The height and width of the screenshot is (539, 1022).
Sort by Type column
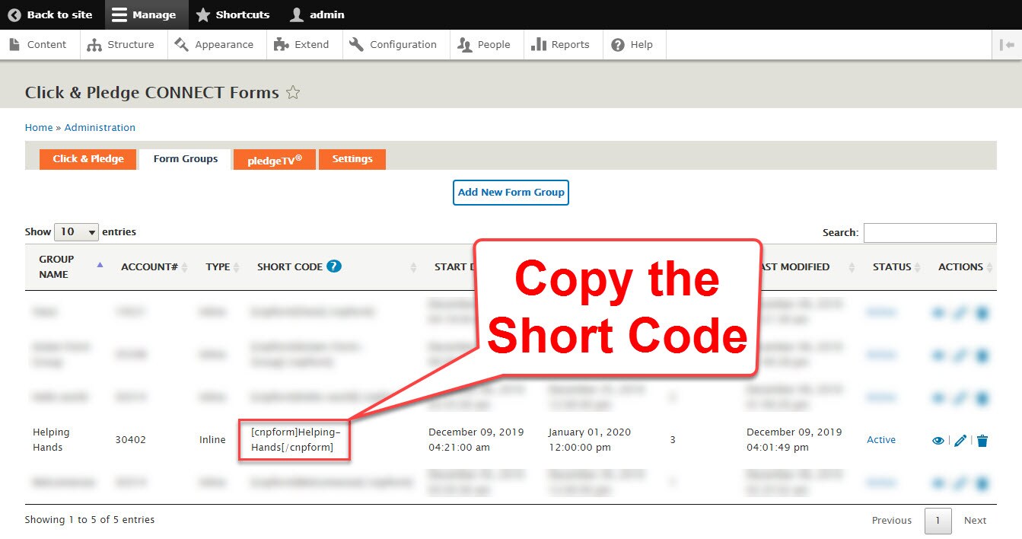(x=223, y=267)
